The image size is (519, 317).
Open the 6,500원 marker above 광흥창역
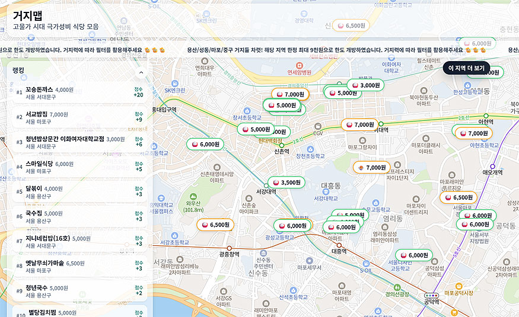pos(214,225)
